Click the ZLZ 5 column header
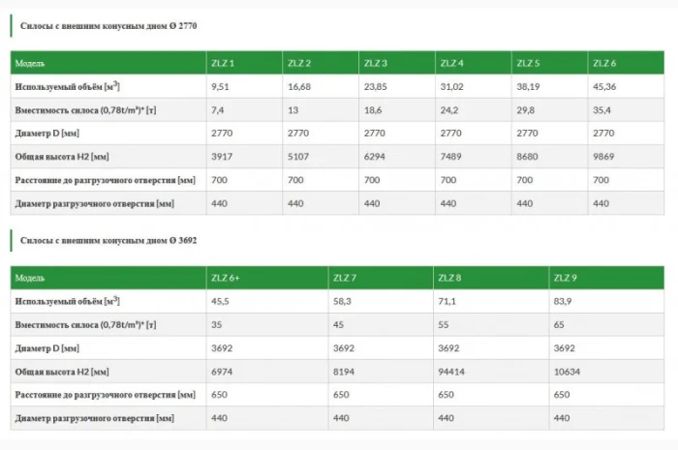This screenshot has width=678, height=450. [x=528, y=64]
